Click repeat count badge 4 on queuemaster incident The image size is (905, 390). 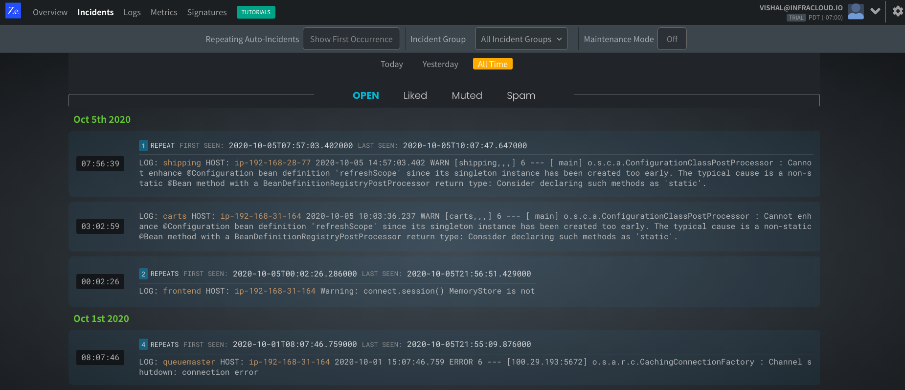pos(143,344)
